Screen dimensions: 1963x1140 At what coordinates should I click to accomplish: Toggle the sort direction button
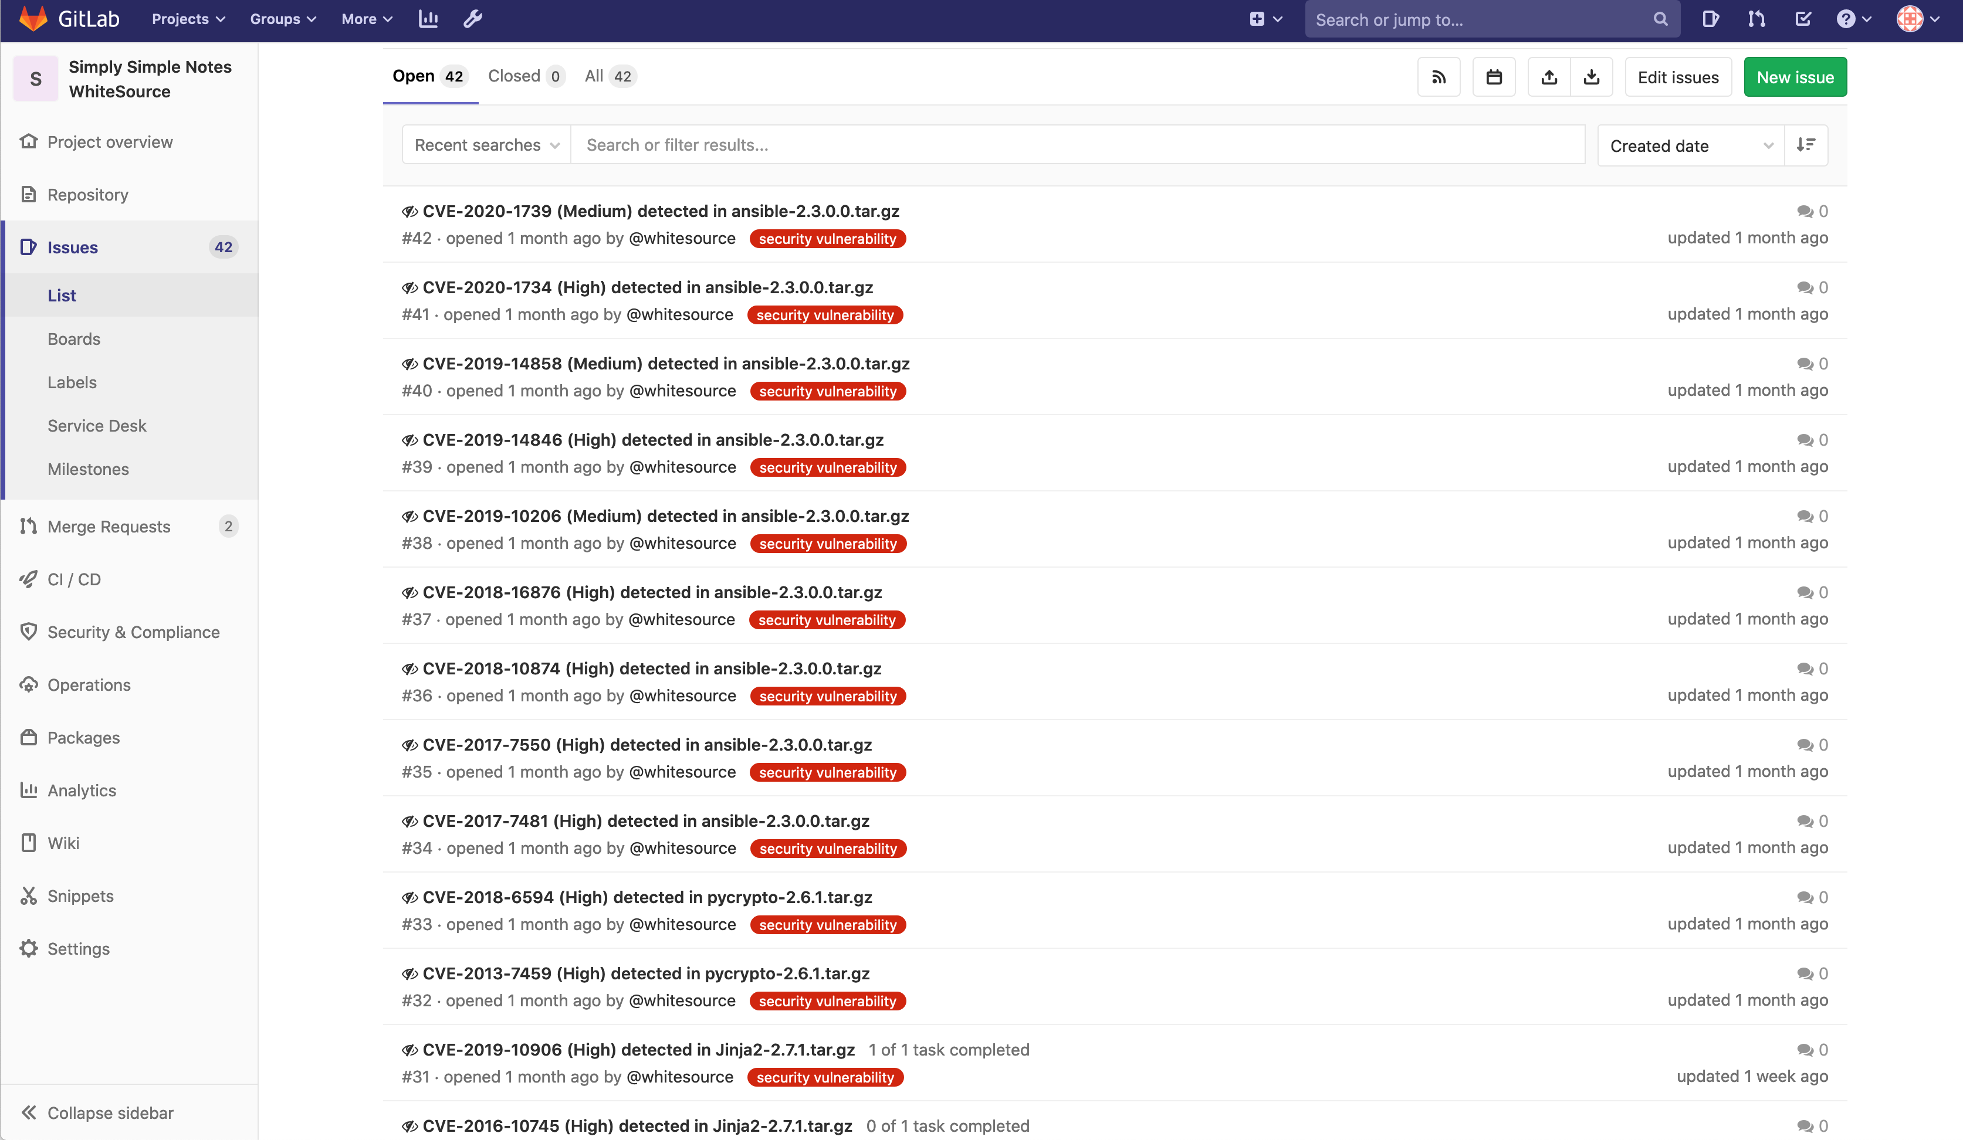(x=1806, y=145)
